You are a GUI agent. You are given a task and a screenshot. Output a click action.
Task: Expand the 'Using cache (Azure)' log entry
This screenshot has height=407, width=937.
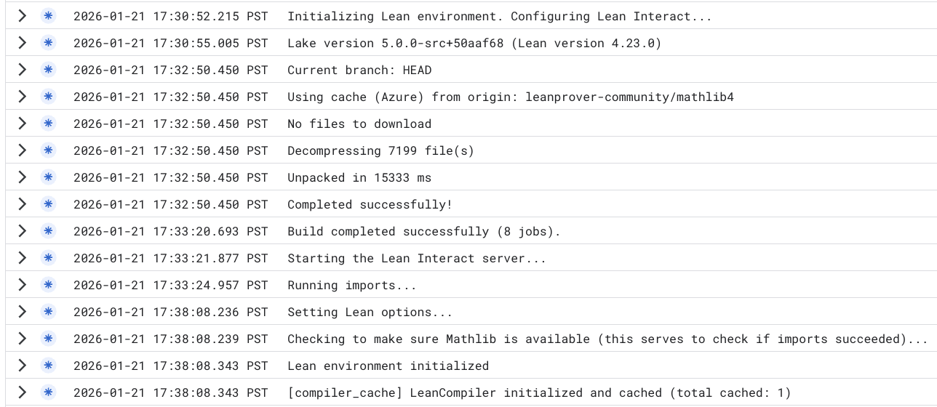click(22, 97)
